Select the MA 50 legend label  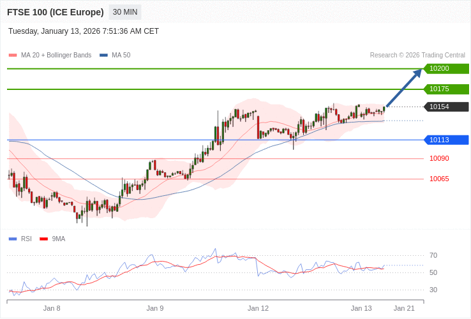coord(121,56)
